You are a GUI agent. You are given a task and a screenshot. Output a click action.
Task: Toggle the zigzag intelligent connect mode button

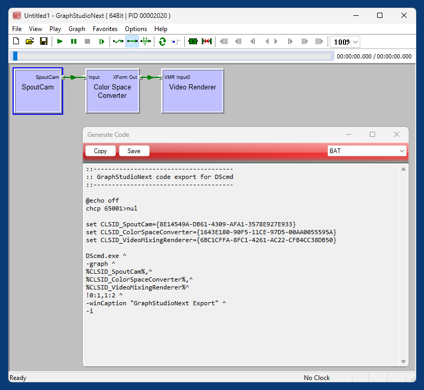pyautogui.click(x=119, y=42)
